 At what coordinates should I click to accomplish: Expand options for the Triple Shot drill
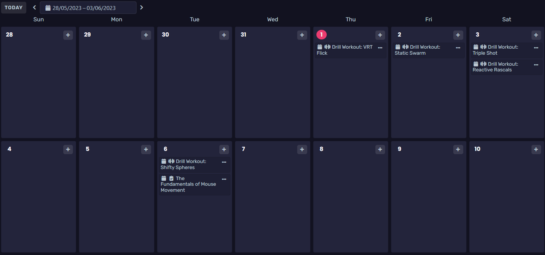[536, 47]
